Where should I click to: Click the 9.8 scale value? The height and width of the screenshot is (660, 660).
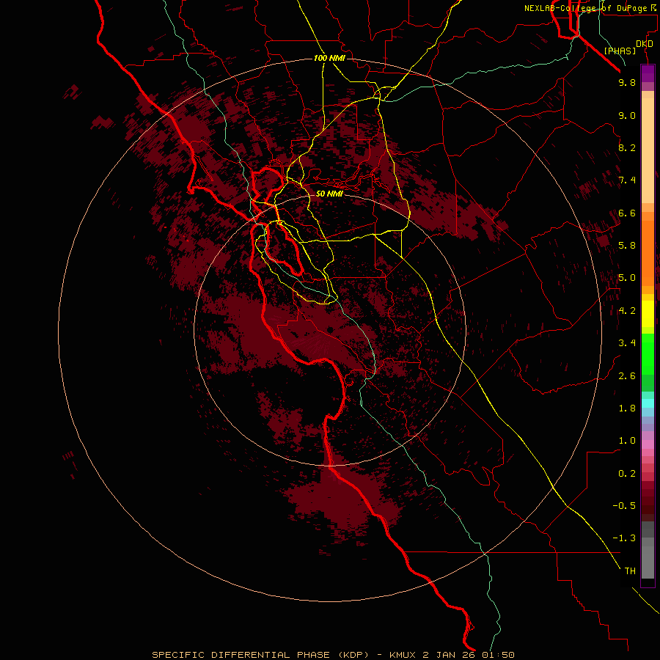pos(627,82)
